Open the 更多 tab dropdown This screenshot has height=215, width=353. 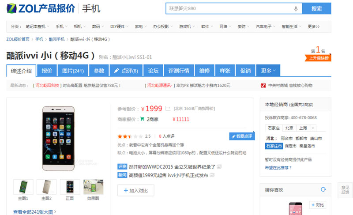(268, 71)
